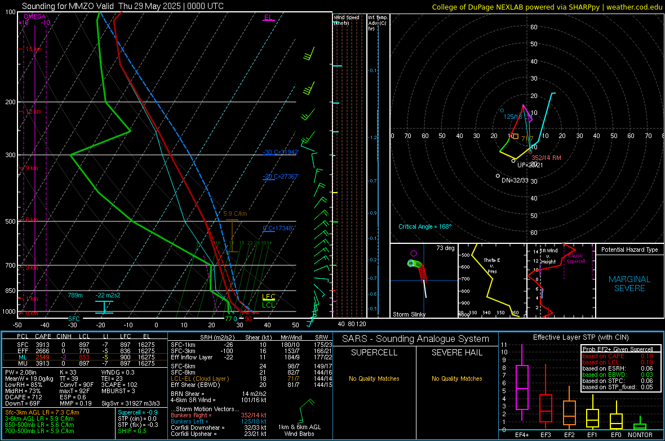Click the '-22 m2s2' label on skew-T
The image size is (665, 441).
point(108,295)
